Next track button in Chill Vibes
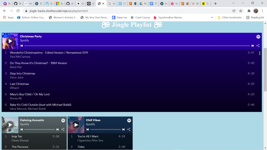The image size is (267, 150). [x=124, y=129]
